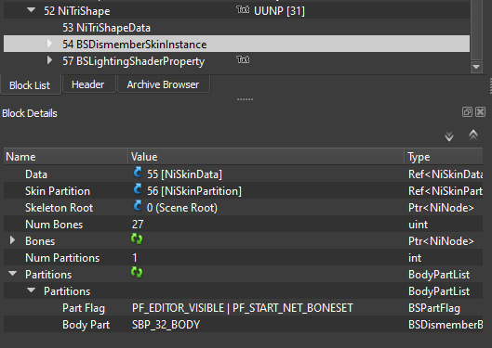This screenshot has height=348, width=492.
Task: Expand the 57 BSLightingShaderProperty node
Action: (x=49, y=59)
